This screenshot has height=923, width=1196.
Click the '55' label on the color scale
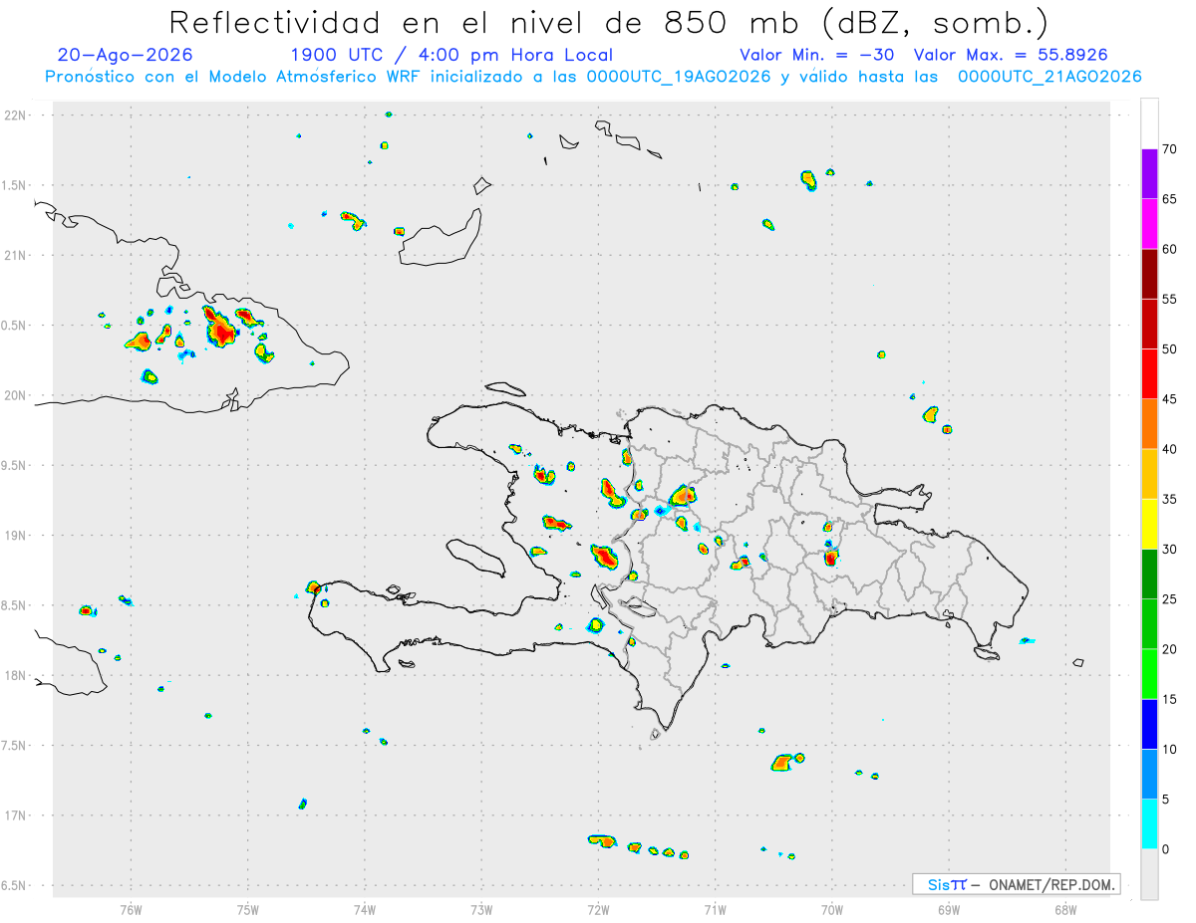(1168, 300)
